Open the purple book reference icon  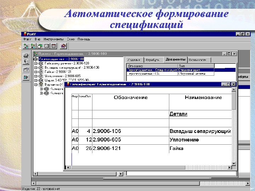[x=63, y=46]
